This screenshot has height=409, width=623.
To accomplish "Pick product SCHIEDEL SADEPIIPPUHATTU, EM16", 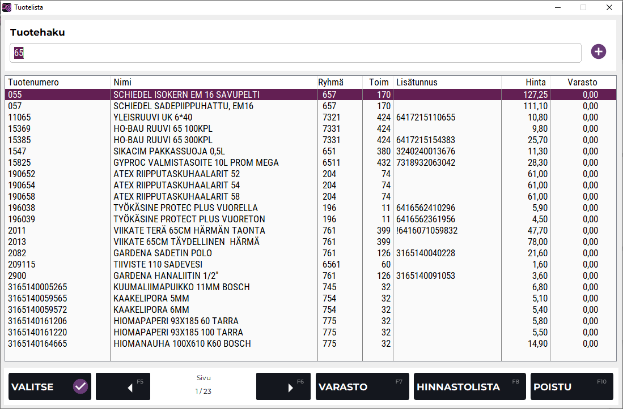I will point(183,106).
